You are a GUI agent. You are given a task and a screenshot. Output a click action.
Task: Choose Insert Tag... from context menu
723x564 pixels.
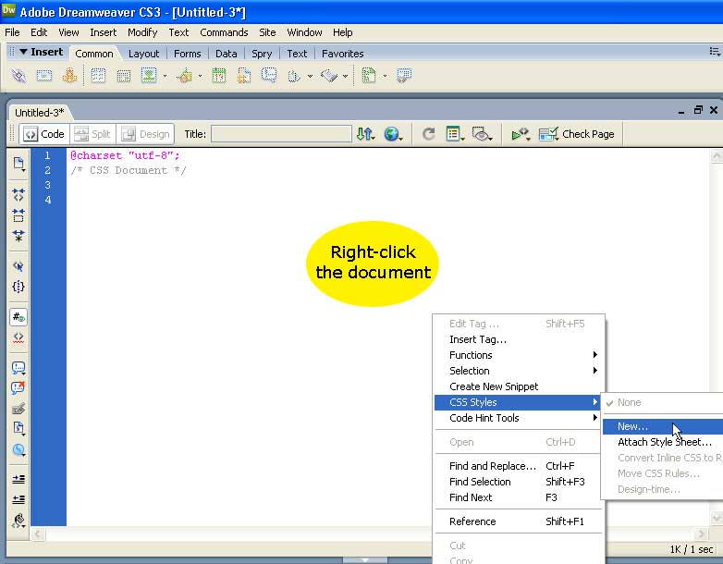(x=520, y=339)
